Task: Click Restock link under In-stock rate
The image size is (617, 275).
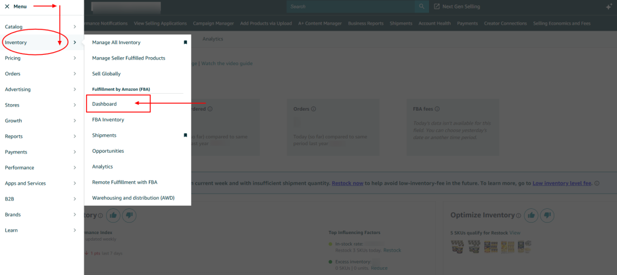Action: click(392, 250)
